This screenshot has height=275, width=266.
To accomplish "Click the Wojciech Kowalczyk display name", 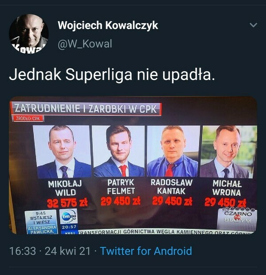I will 108,25.
